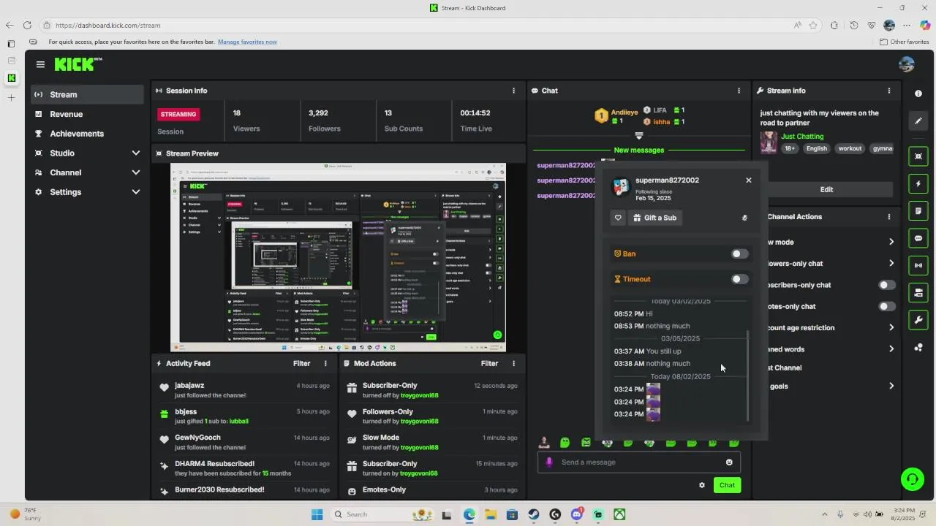Click the workout tag in Stream info
Viewport: 936px width, 526px height.
[x=850, y=148]
